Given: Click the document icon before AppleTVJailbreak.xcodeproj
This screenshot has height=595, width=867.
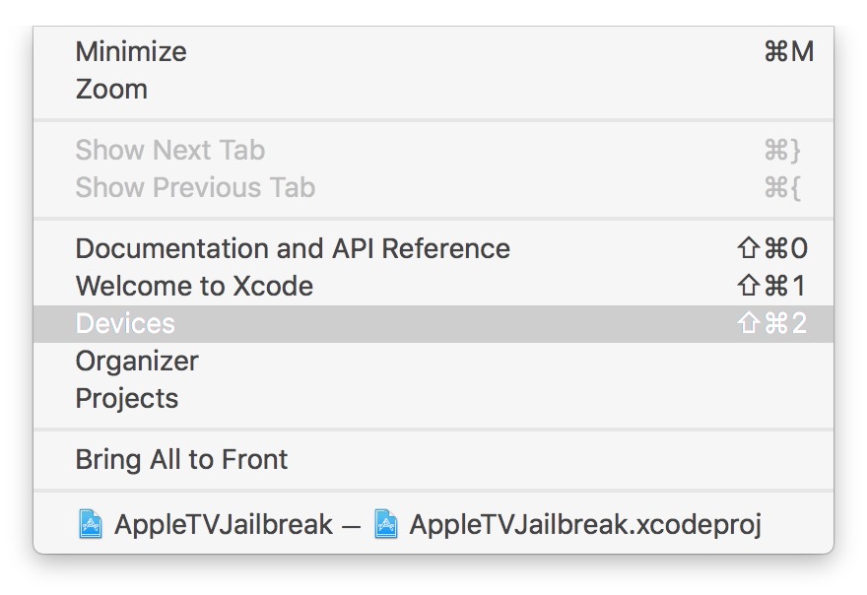Looking at the screenshot, I should (386, 524).
